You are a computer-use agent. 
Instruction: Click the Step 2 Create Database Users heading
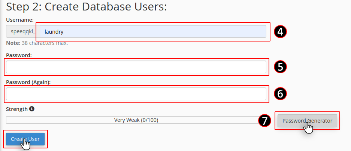tap(87, 7)
